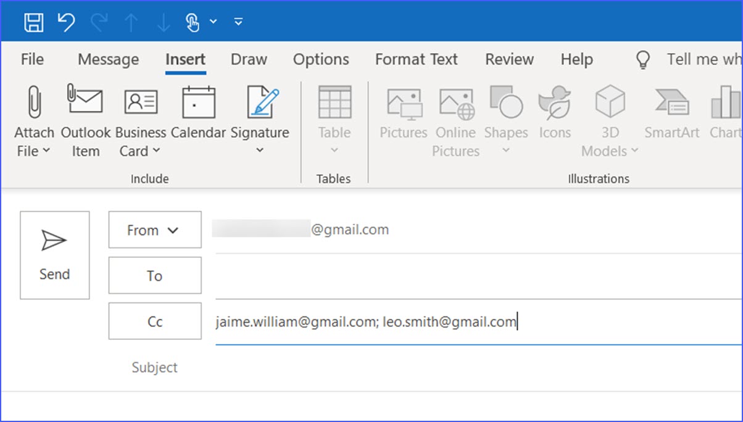Insert a 3D Model
743x422 pixels.
tap(610, 120)
